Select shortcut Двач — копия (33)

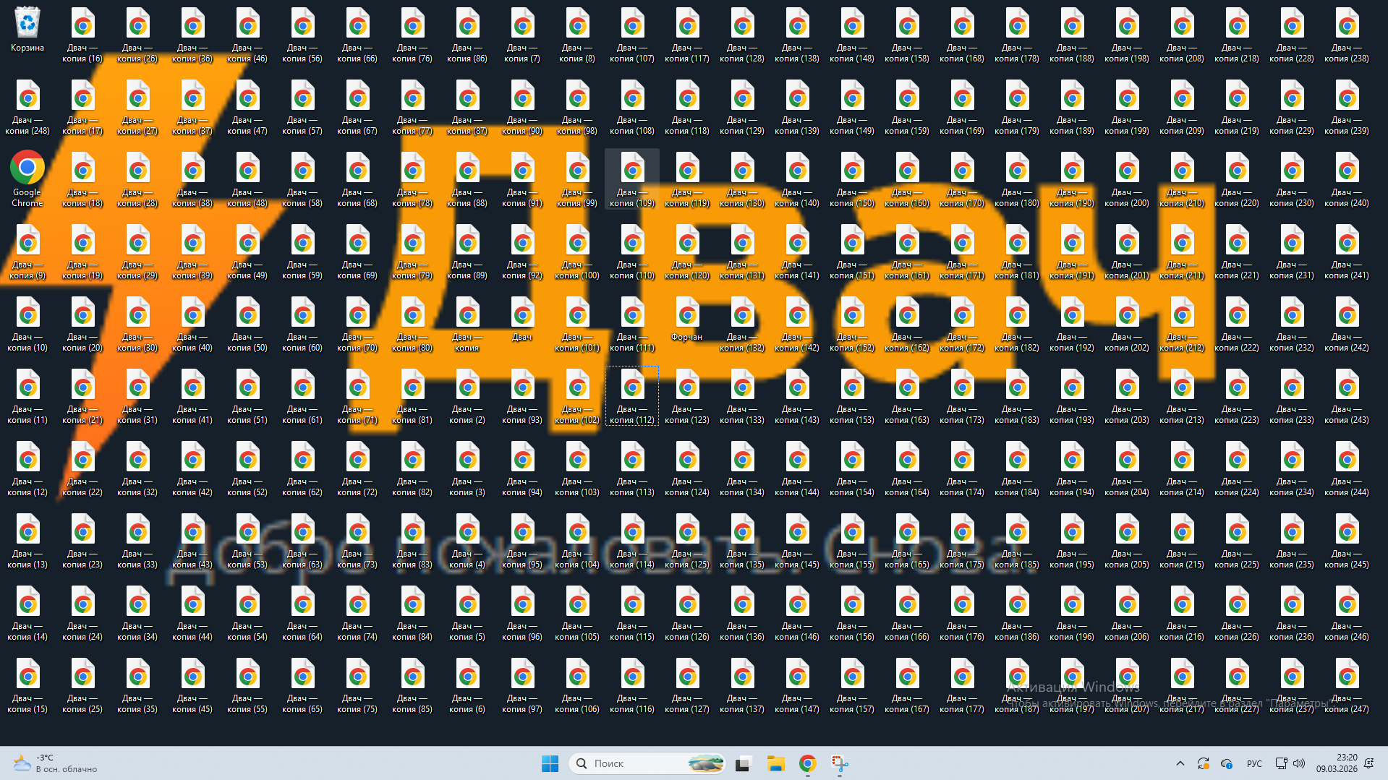click(137, 541)
